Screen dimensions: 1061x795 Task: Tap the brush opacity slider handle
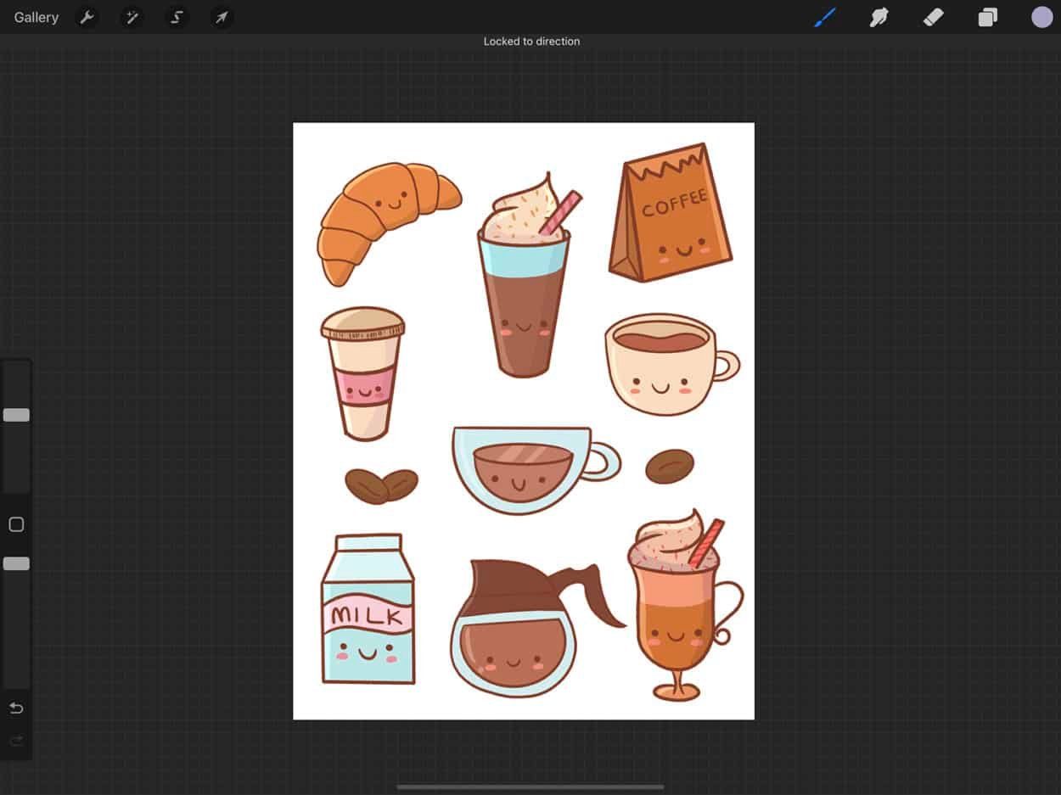pyautogui.click(x=15, y=563)
